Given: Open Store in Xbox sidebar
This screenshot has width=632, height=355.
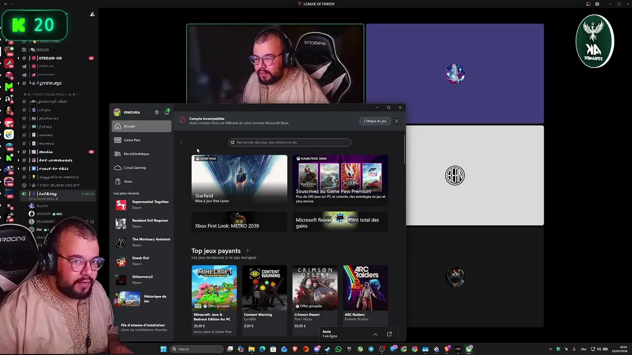Looking at the screenshot, I should point(142,181).
